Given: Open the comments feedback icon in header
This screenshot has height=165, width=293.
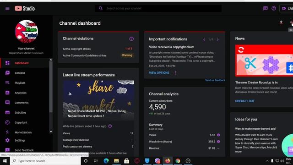Looking at the screenshot, I should tap(266, 8).
